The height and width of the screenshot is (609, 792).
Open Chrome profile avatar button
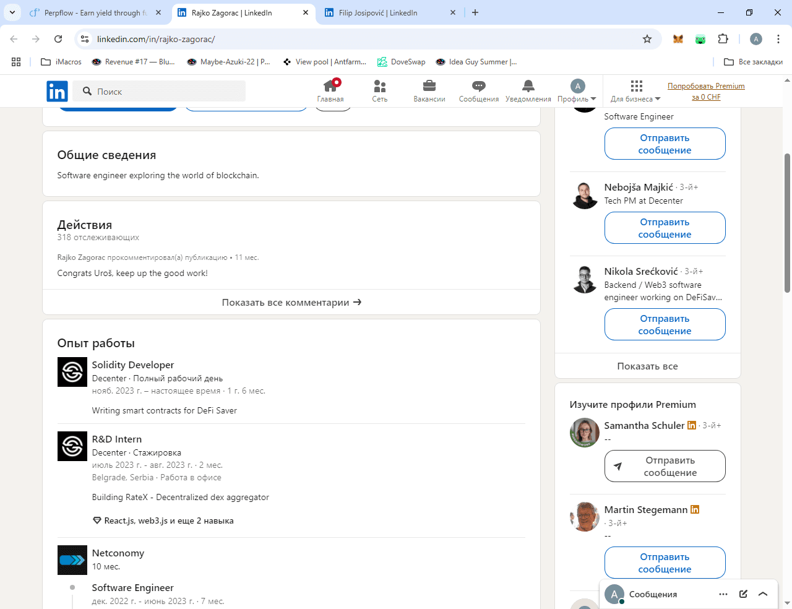[756, 39]
